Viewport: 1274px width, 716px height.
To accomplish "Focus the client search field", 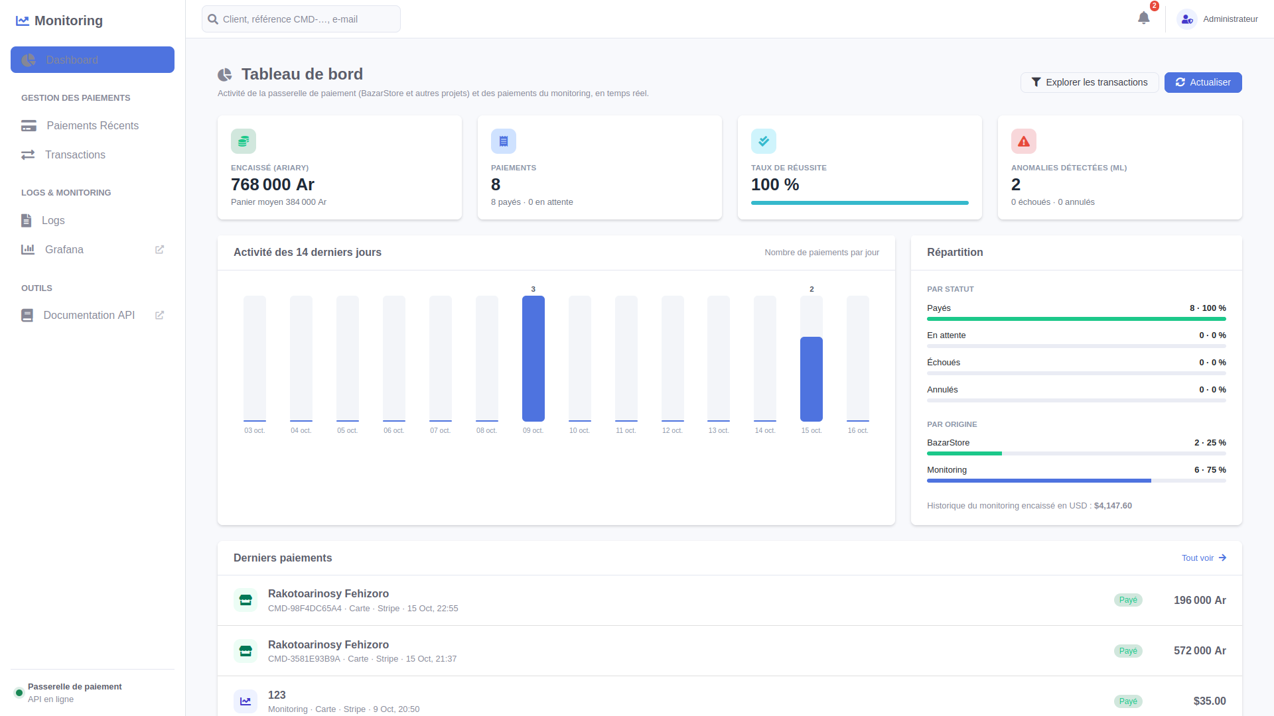I will point(301,19).
